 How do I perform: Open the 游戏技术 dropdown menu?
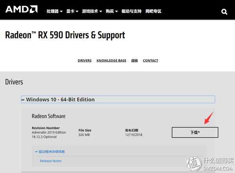(x=92, y=11)
